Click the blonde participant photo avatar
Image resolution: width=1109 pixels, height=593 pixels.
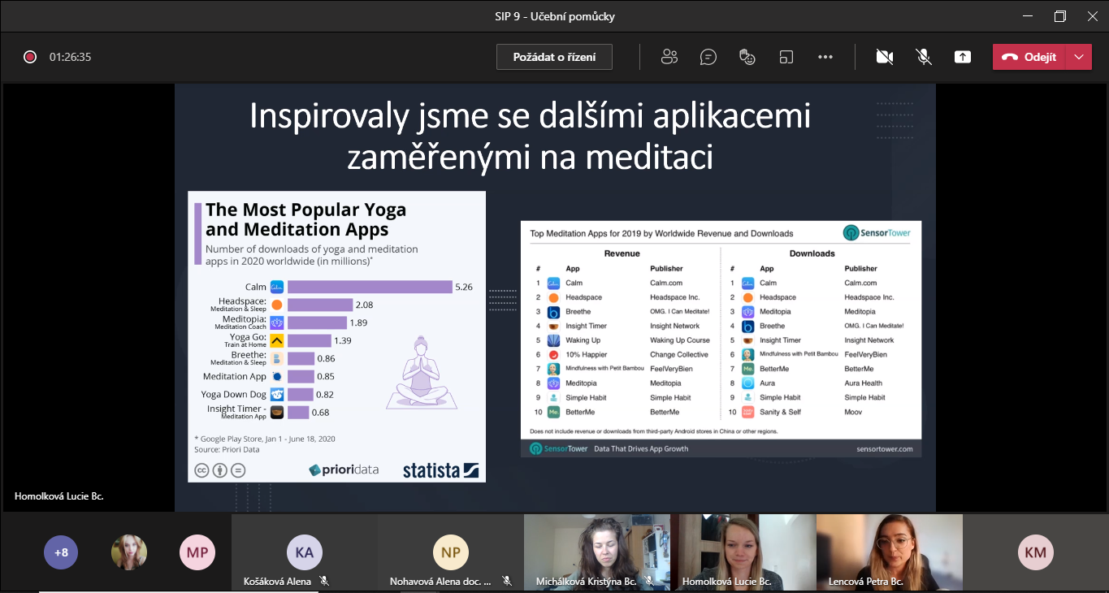(x=129, y=552)
